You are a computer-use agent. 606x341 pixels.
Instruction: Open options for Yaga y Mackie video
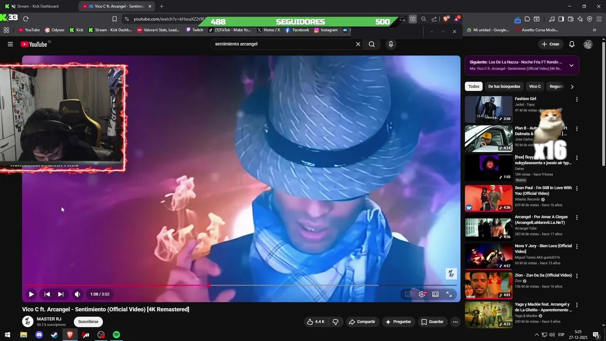point(577,305)
